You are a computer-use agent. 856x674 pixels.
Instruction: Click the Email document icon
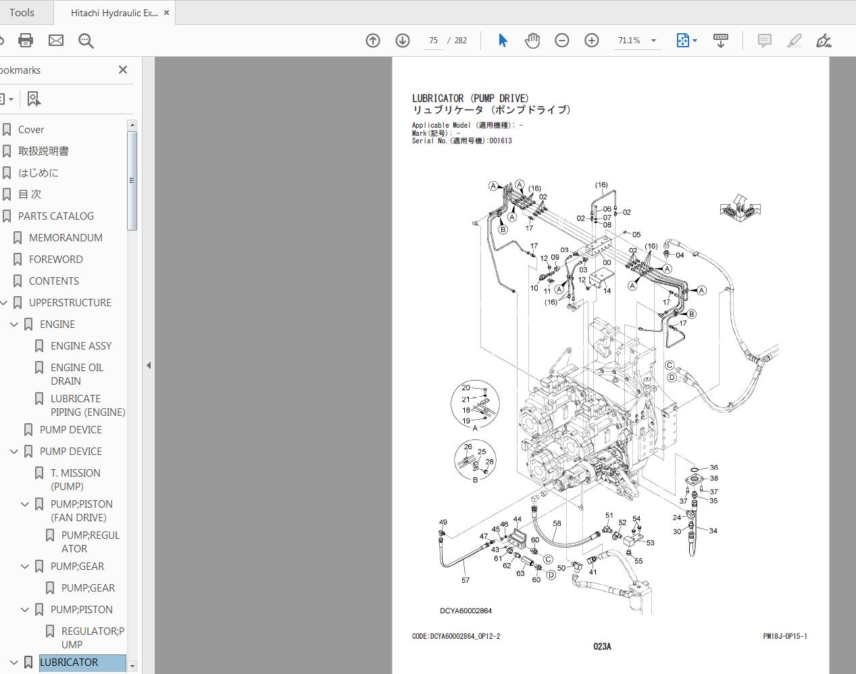click(55, 40)
